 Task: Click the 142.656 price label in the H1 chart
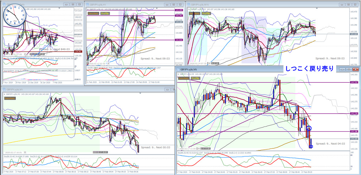[x=179, y=40]
